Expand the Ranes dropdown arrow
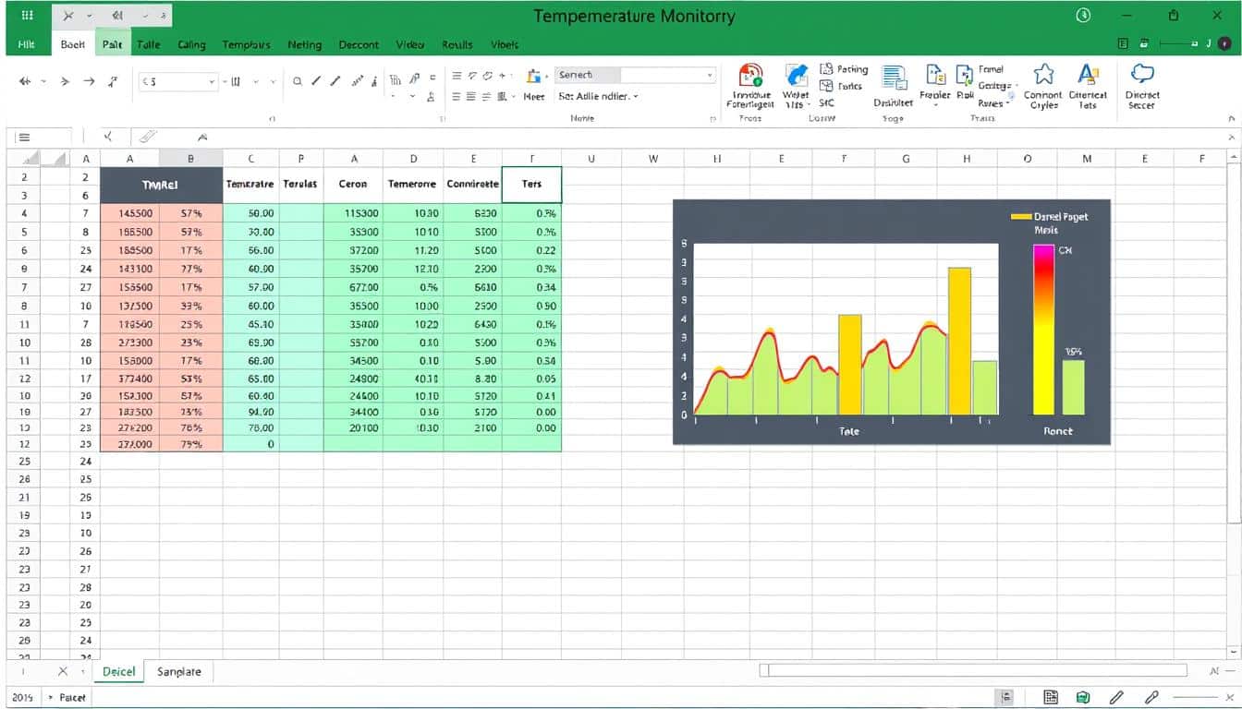 pyautogui.click(x=1008, y=104)
